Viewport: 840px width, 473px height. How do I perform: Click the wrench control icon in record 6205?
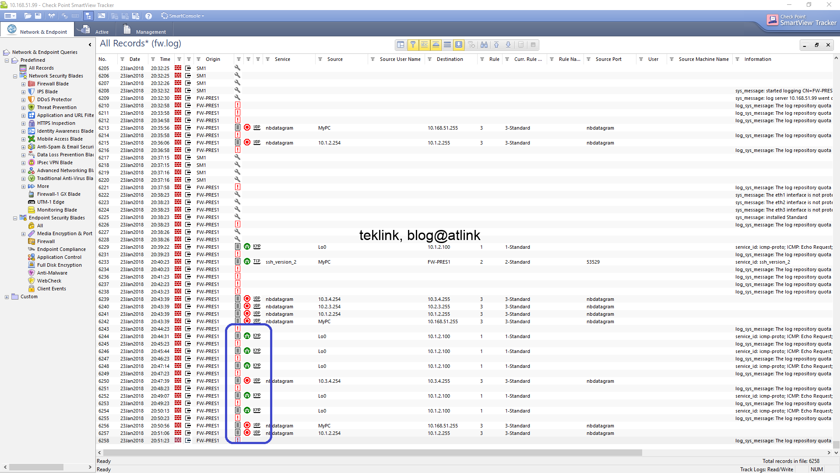click(238, 68)
